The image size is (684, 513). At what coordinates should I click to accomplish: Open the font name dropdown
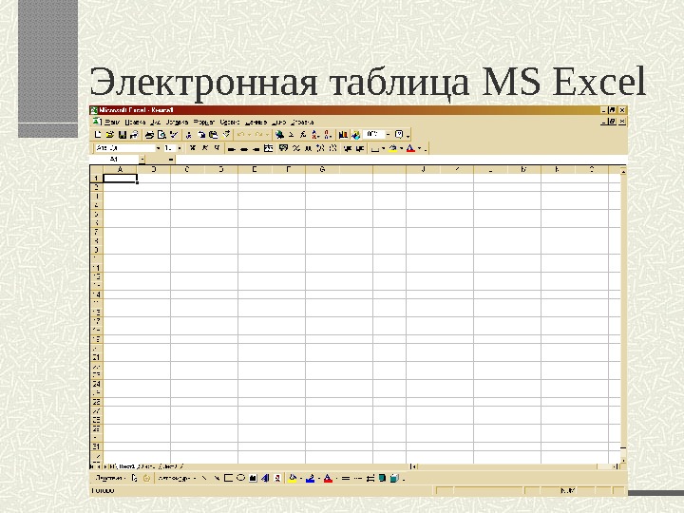[x=158, y=148]
